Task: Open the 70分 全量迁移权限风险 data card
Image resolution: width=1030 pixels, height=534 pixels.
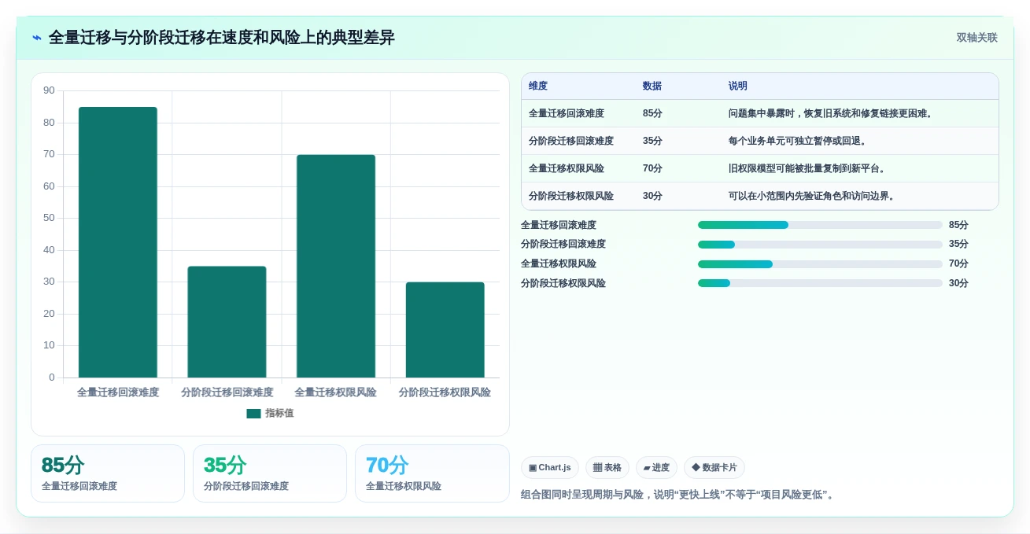Action: coord(432,473)
